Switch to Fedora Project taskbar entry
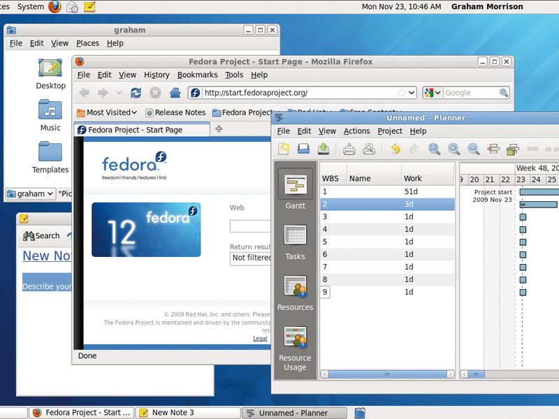Image resolution: width=559 pixels, height=419 pixels. (82, 413)
